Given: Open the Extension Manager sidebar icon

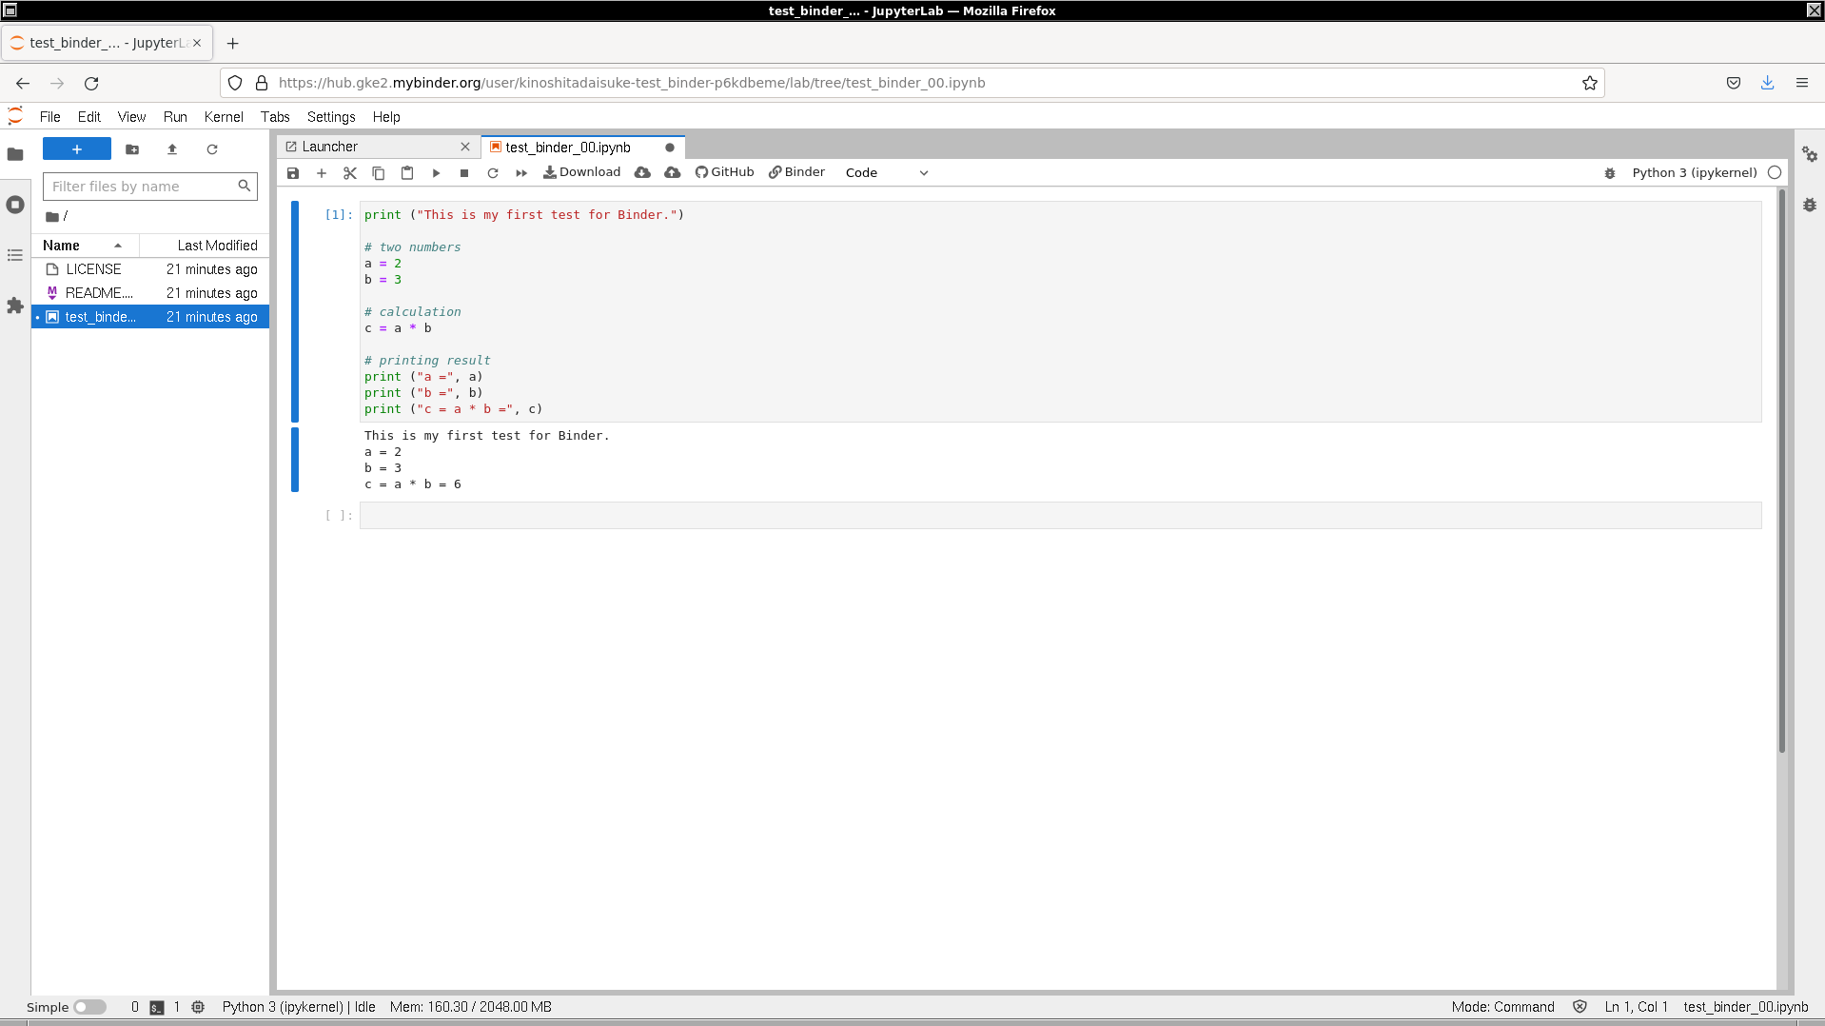Looking at the screenshot, I should [15, 306].
